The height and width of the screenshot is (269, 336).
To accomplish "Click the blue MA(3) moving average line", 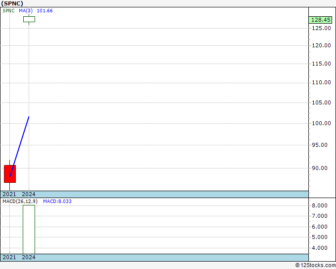I will [20, 145].
